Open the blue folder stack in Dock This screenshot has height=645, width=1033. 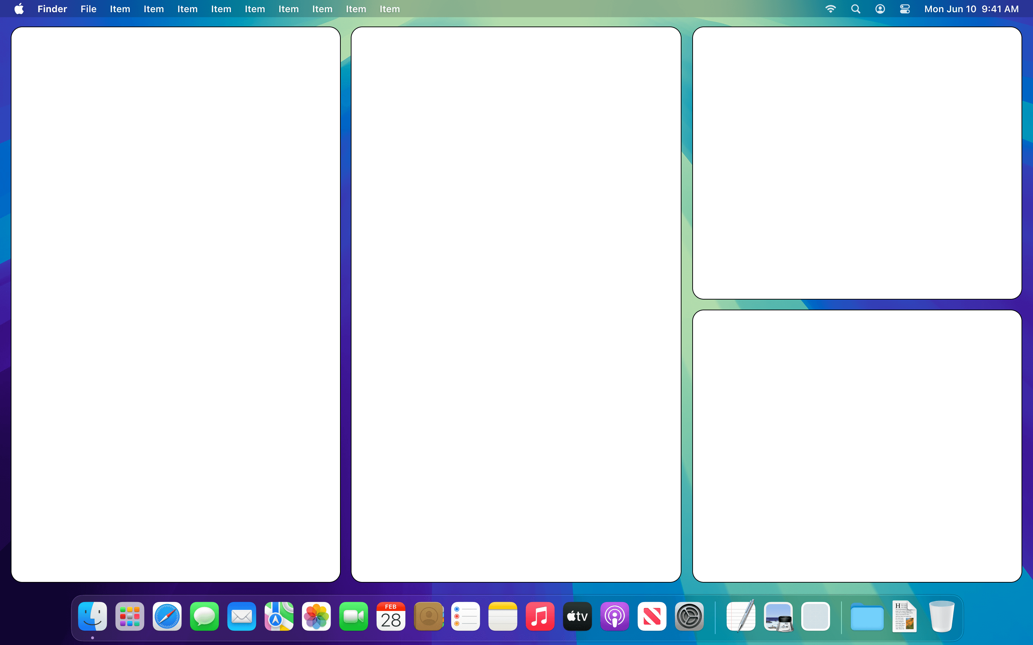(x=867, y=617)
